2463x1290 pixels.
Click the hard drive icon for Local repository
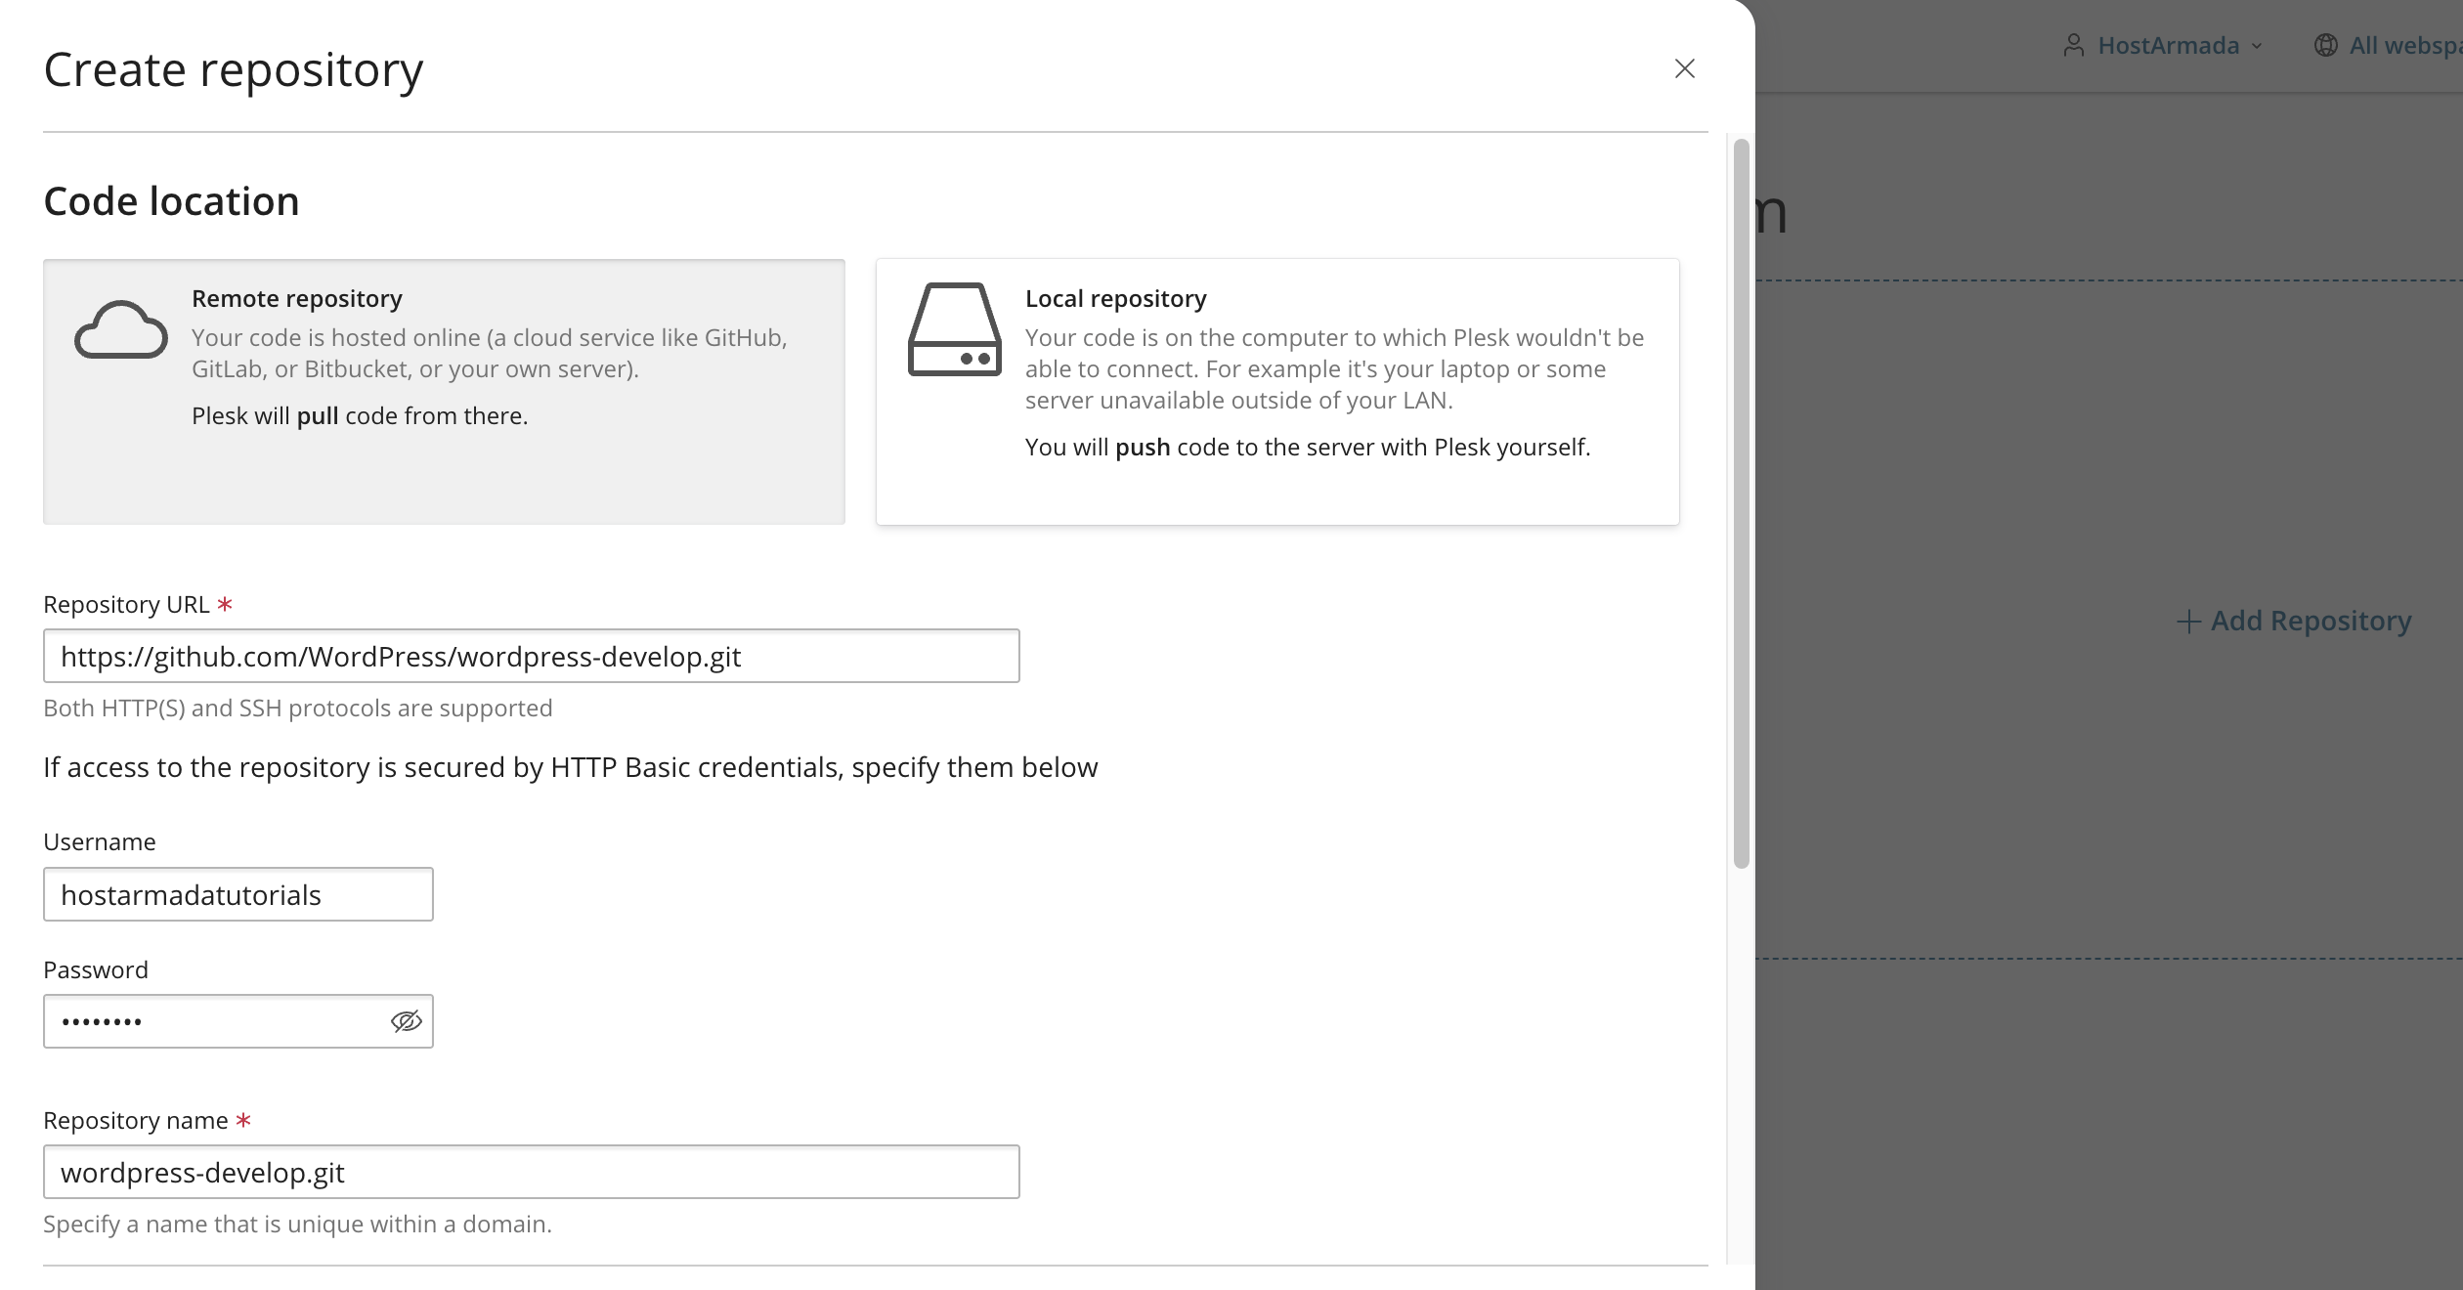click(x=955, y=329)
